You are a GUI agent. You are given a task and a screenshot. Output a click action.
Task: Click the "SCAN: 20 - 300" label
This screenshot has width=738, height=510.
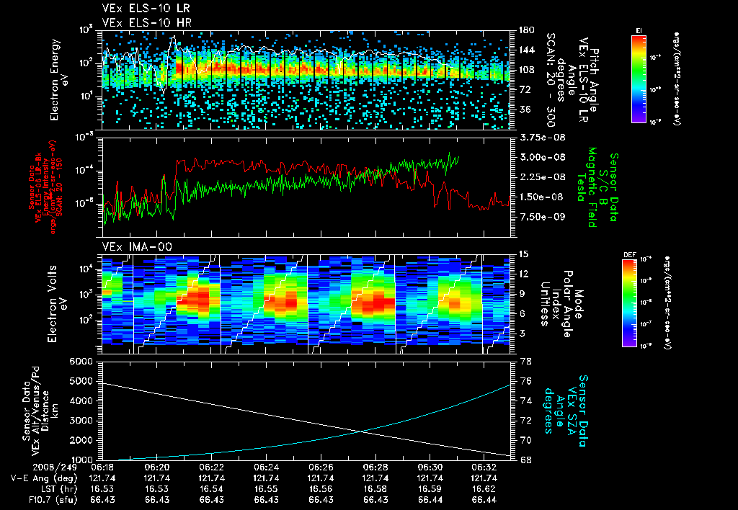pos(551,80)
